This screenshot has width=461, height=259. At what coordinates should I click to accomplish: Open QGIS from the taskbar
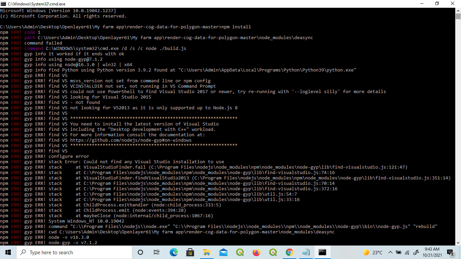point(240,252)
